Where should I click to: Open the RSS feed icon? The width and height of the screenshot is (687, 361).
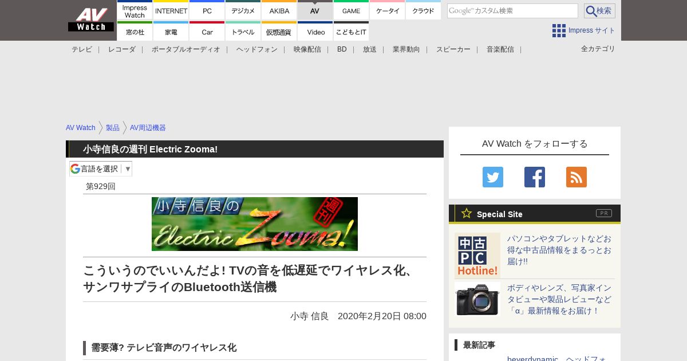577,177
